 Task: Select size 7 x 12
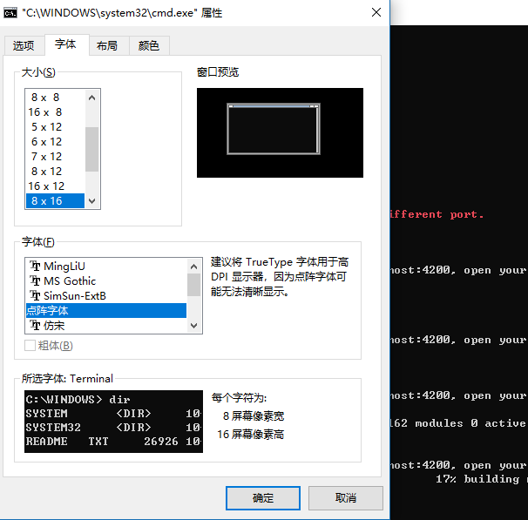(55, 157)
